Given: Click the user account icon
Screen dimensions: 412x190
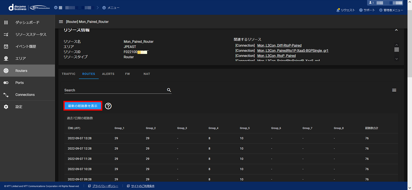Looking at the screenshot, I should (371, 3).
